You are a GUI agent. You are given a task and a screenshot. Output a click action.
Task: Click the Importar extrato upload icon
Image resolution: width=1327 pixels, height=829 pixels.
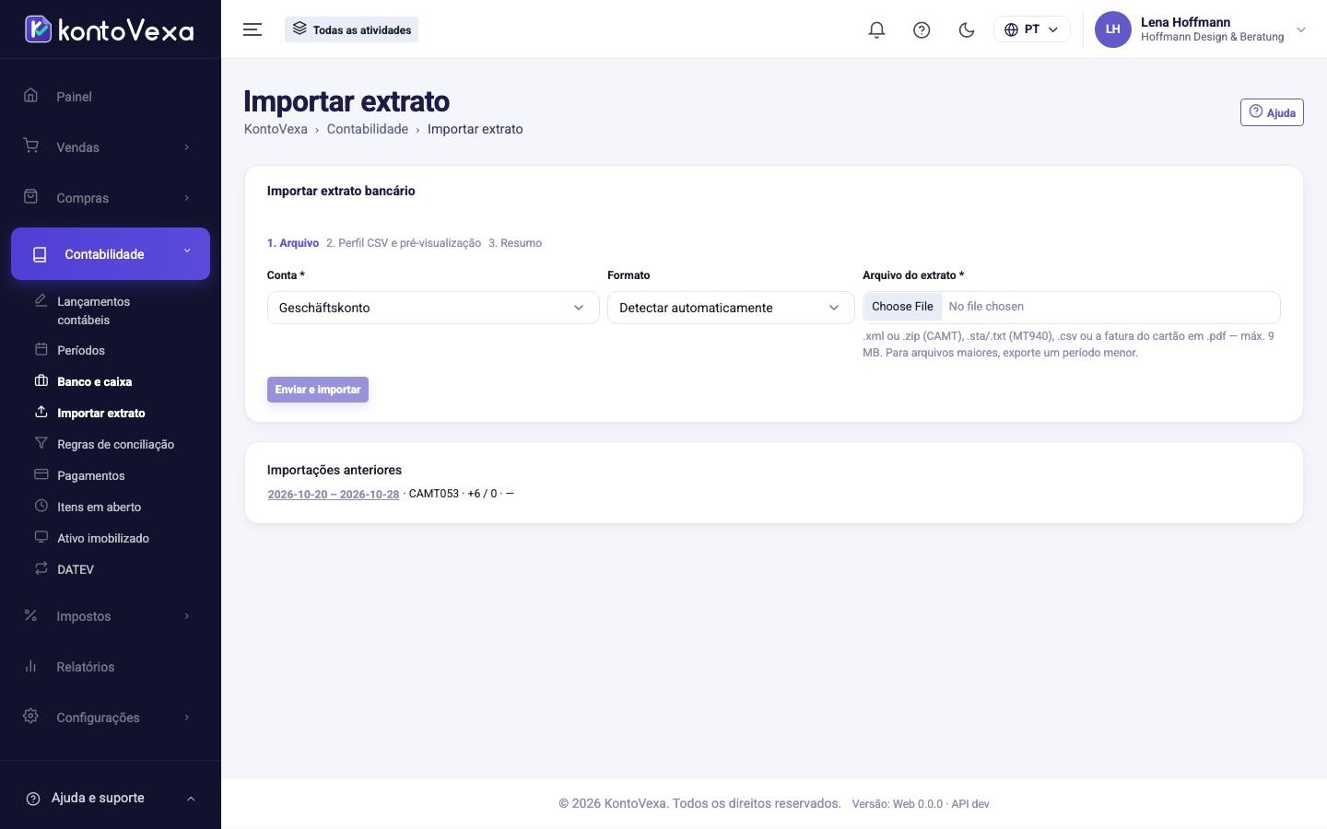click(41, 412)
